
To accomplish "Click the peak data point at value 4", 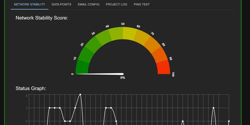I will (x=80, y=94).
